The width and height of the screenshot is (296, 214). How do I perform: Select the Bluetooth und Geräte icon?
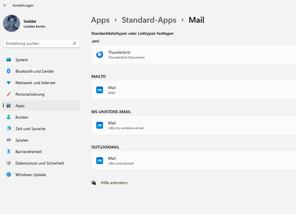[9, 71]
